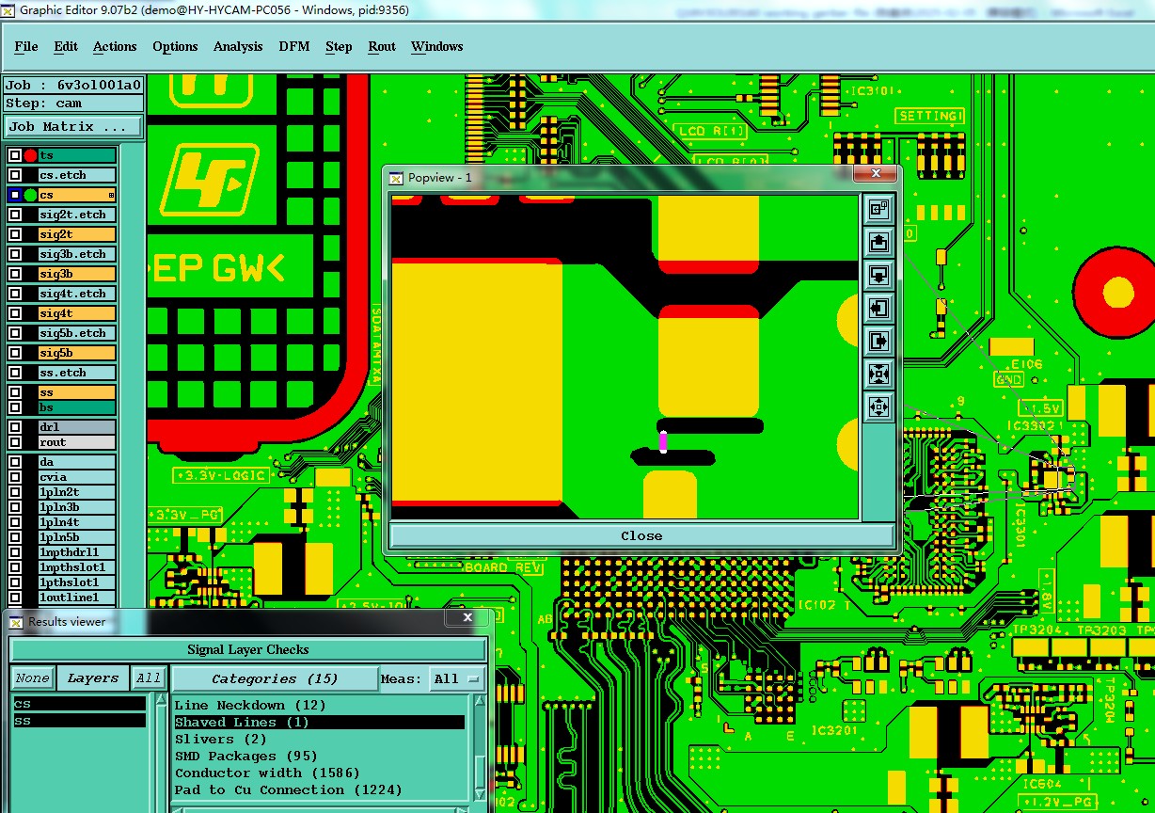Zoom in Popview using inward arrows icon
The width and height of the screenshot is (1155, 813).
tap(878, 374)
